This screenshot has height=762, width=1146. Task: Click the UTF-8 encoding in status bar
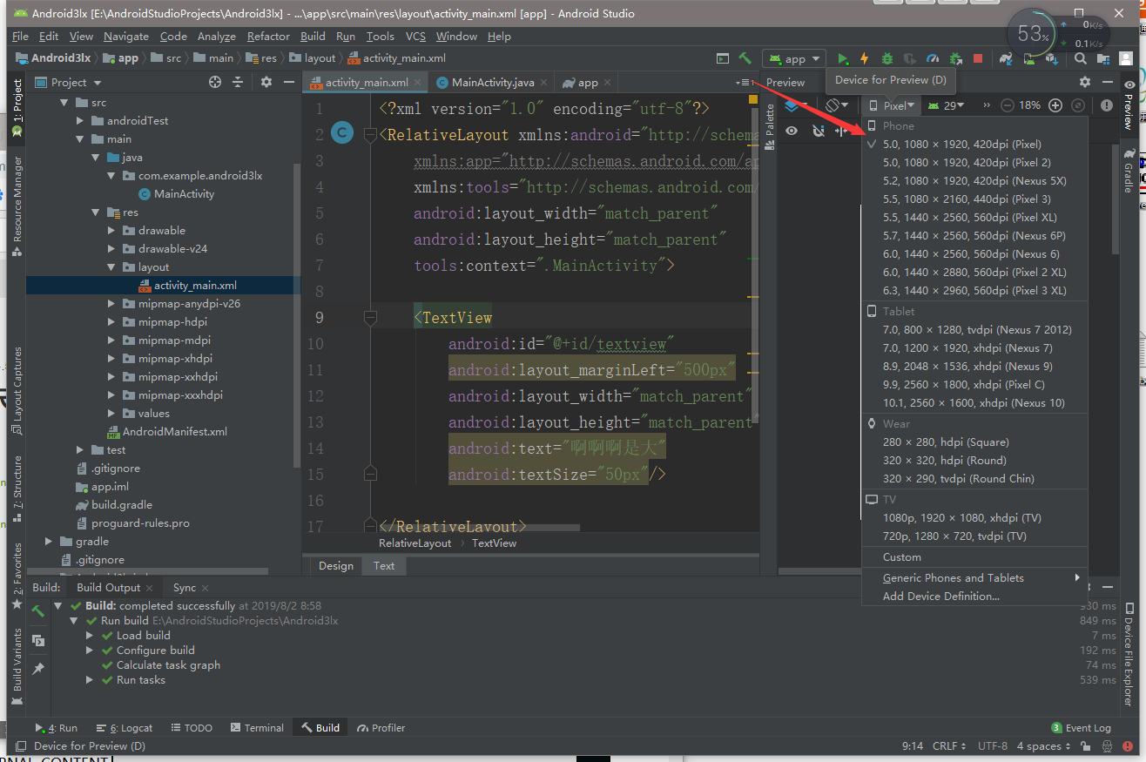click(x=993, y=746)
